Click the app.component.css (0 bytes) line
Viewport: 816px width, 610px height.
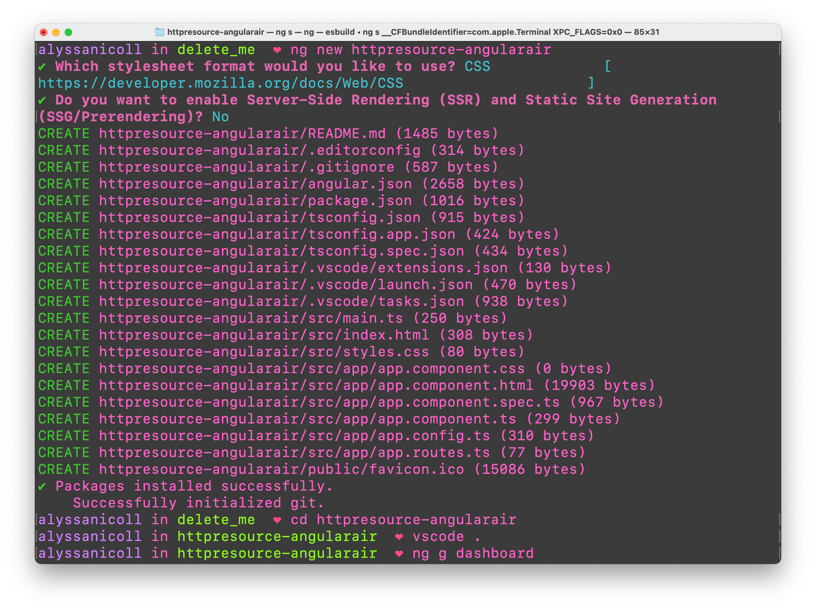(325, 368)
